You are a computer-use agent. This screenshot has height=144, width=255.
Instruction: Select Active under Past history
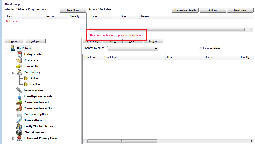click(x=34, y=78)
